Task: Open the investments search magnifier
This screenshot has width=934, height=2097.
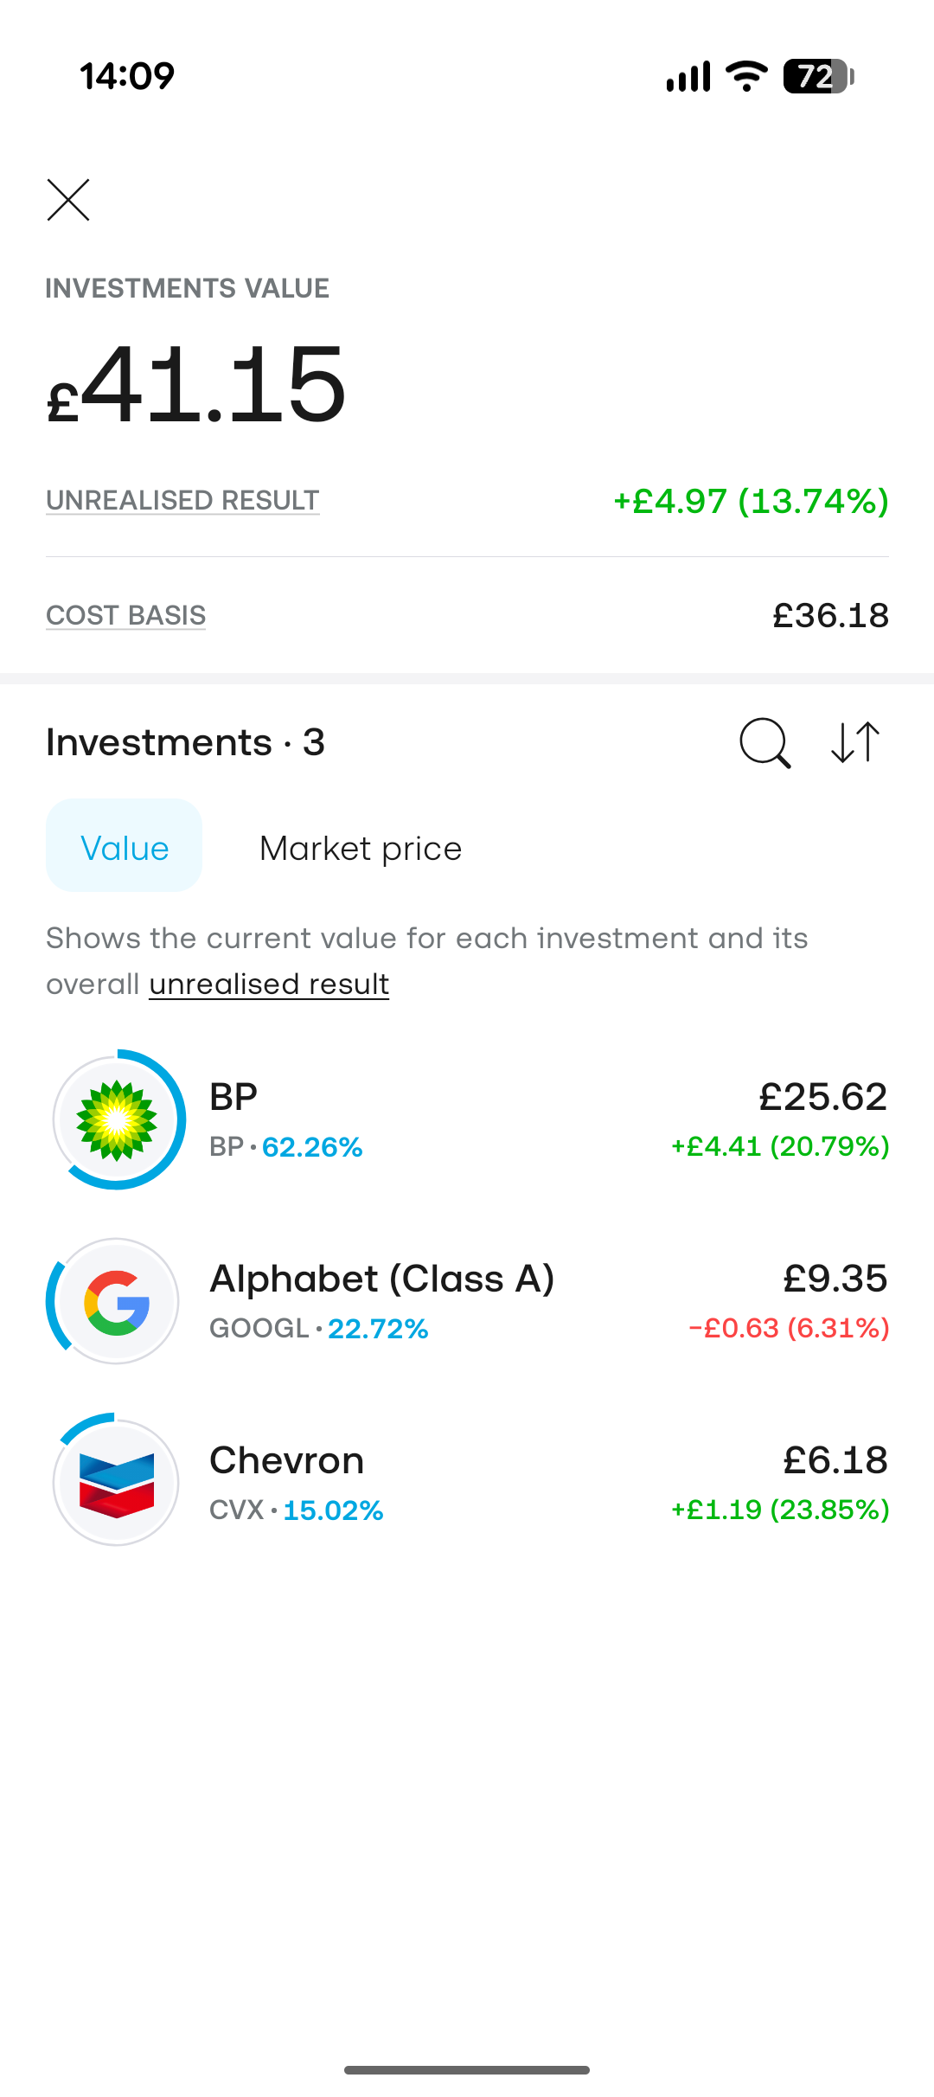Action: pos(765,743)
